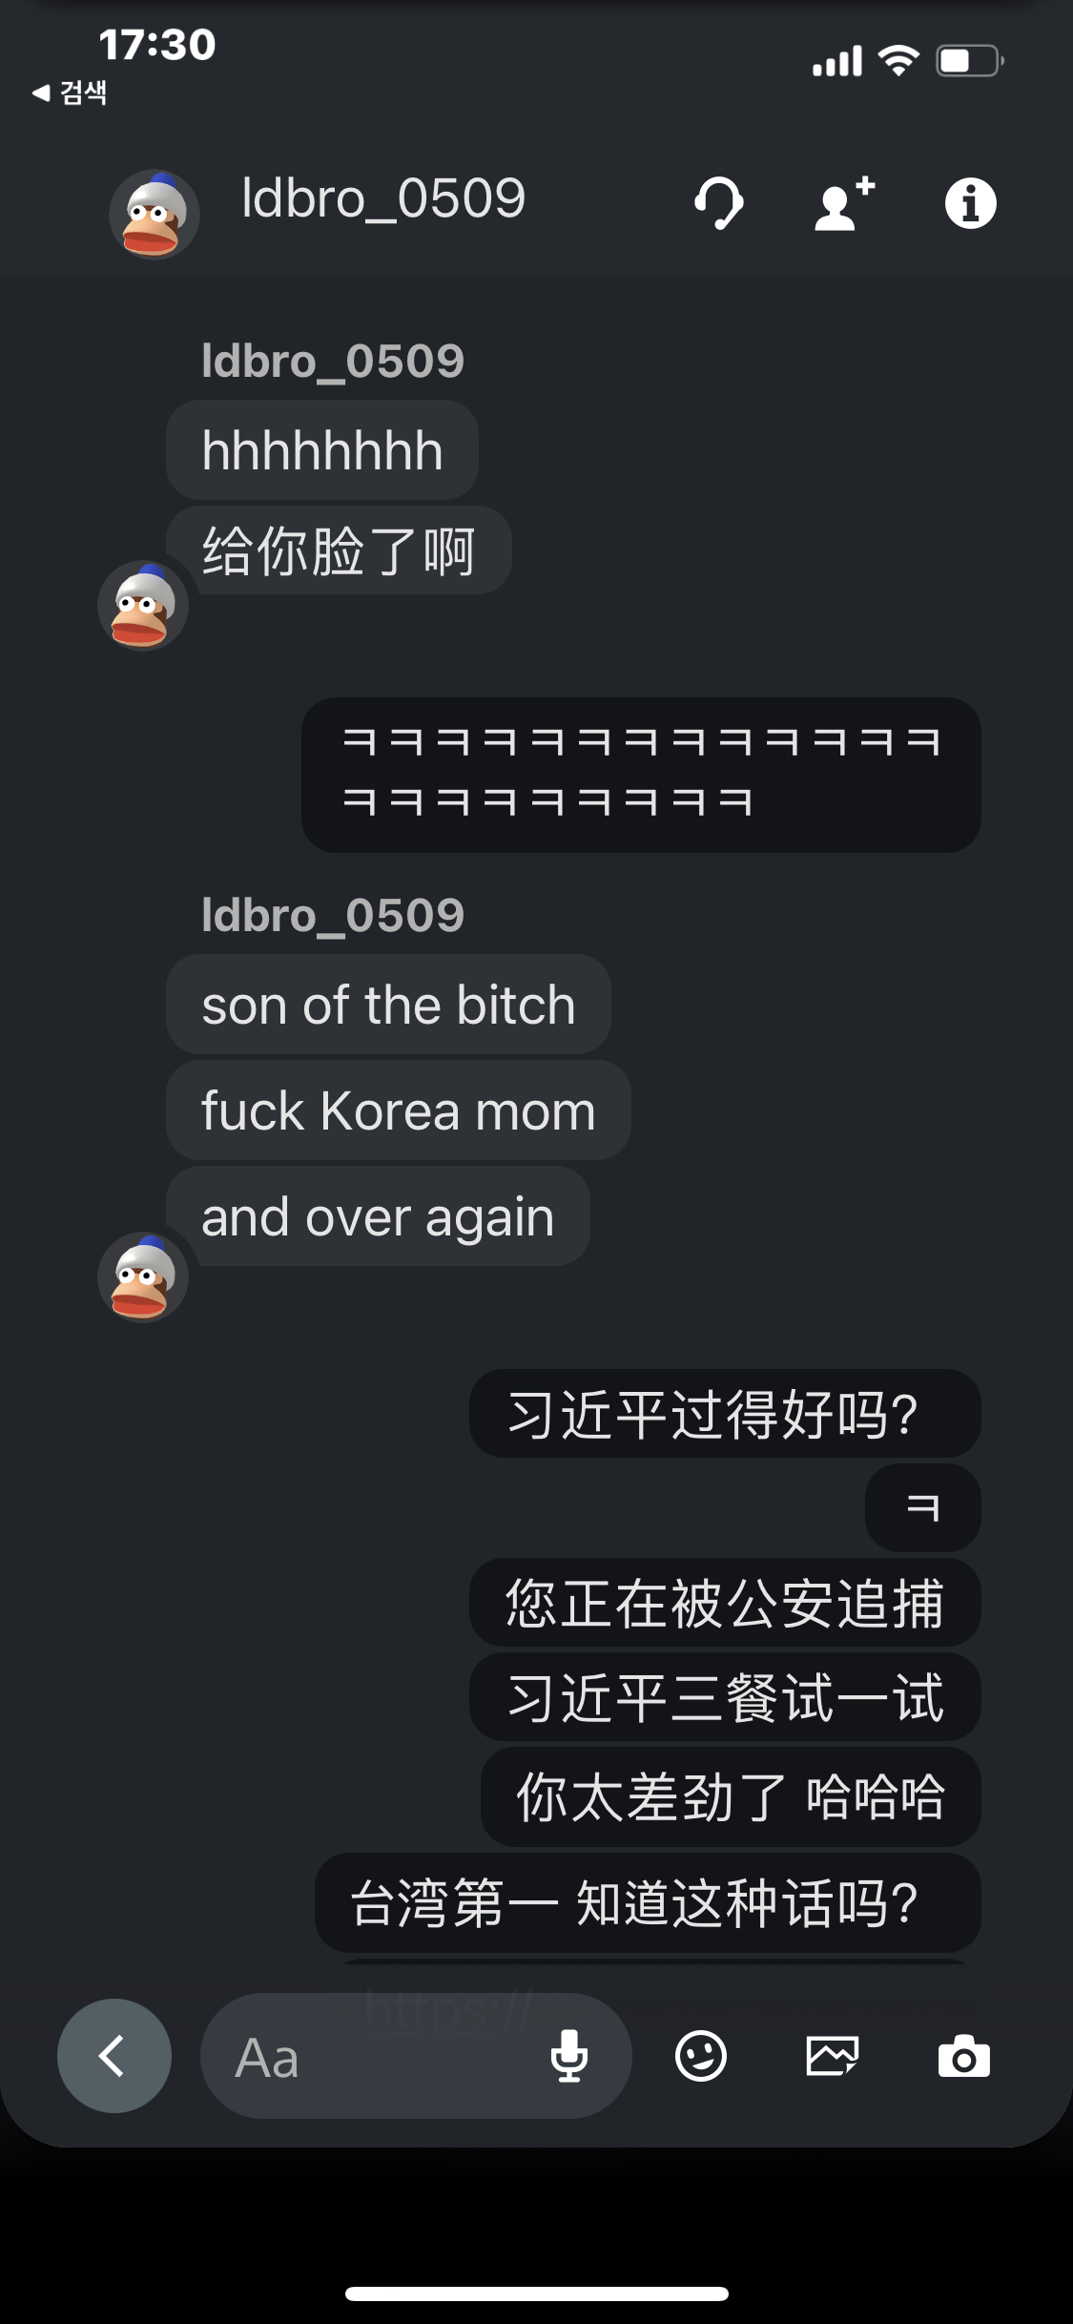The height and width of the screenshot is (2324, 1073).
Task: Open chat info via the i icon
Action: click(x=970, y=203)
